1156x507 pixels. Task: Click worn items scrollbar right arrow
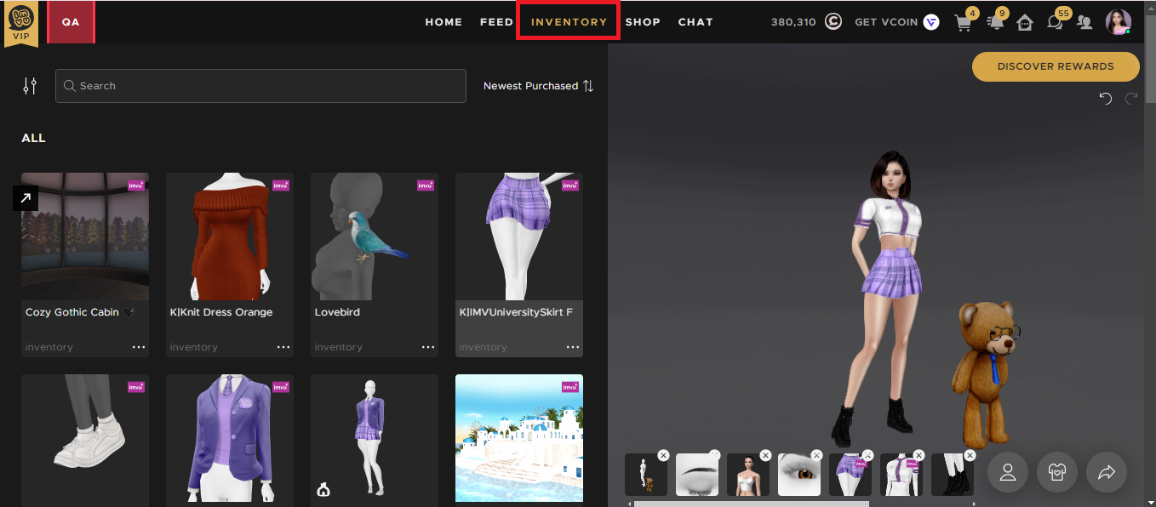(976, 504)
